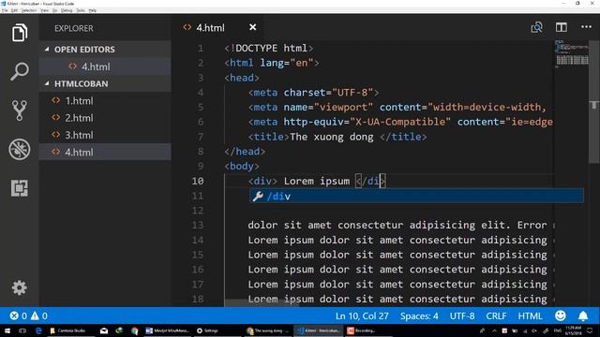Click the <!DOCTYPE html> line

click(x=269, y=48)
